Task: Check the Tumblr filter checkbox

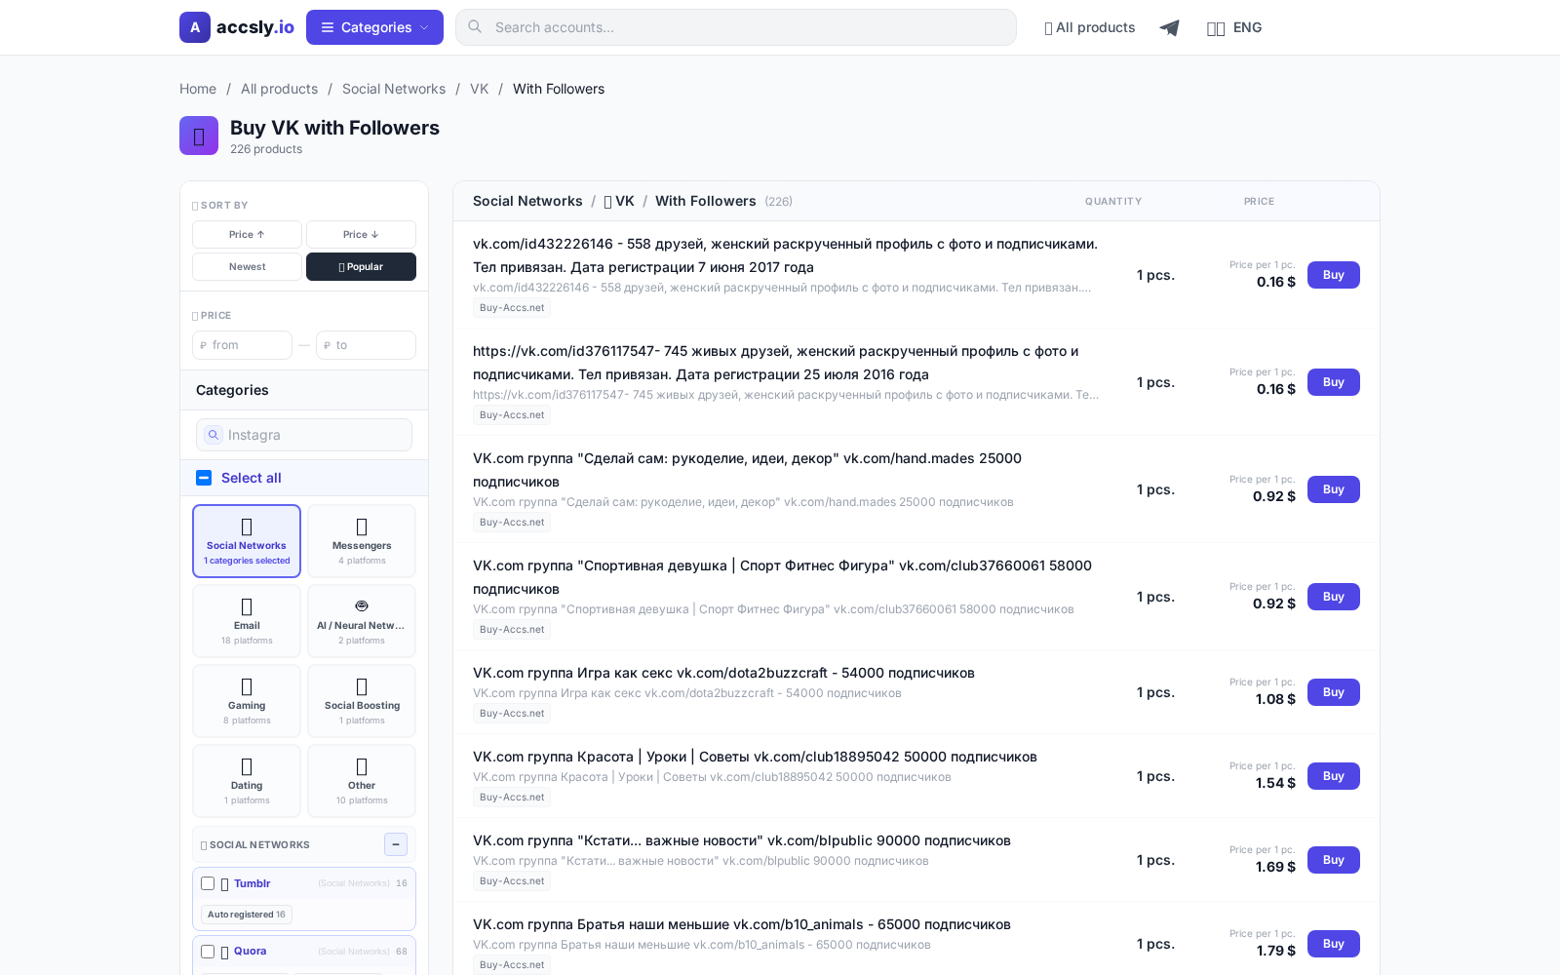Action: (x=208, y=883)
